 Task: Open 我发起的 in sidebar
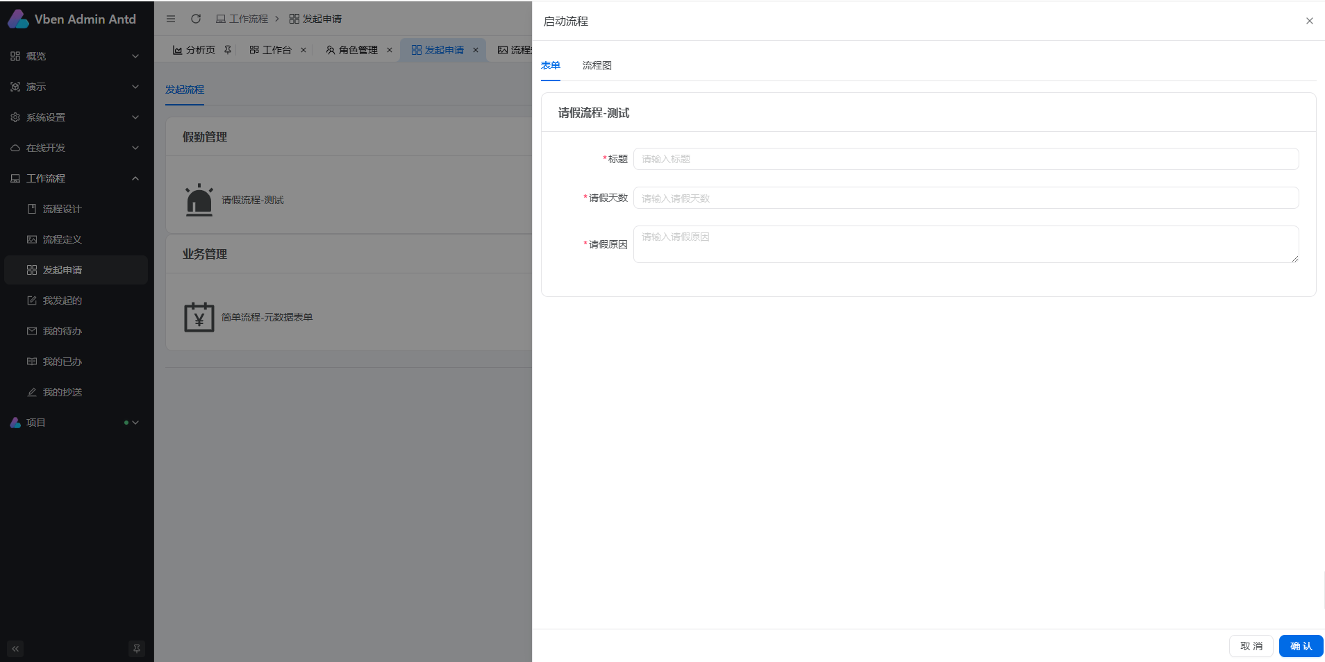tap(76, 300)
